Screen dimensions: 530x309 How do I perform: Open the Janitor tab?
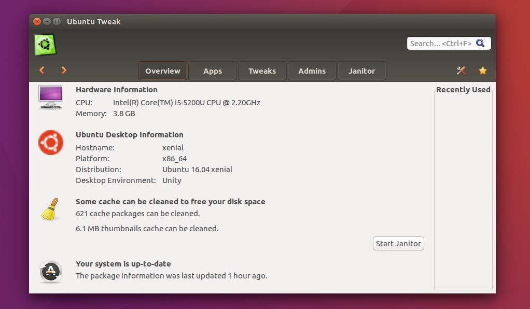361,71
